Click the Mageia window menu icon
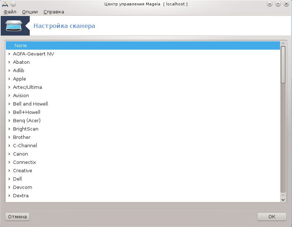 point(5,4)
